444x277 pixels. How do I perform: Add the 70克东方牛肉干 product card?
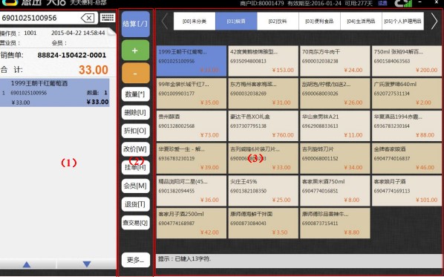pyautogui.click(x=335, y=61)
